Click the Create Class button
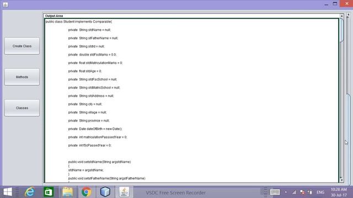Image resolution: width=353 pixels, height=198 pixels. click(x=22, y=46)
